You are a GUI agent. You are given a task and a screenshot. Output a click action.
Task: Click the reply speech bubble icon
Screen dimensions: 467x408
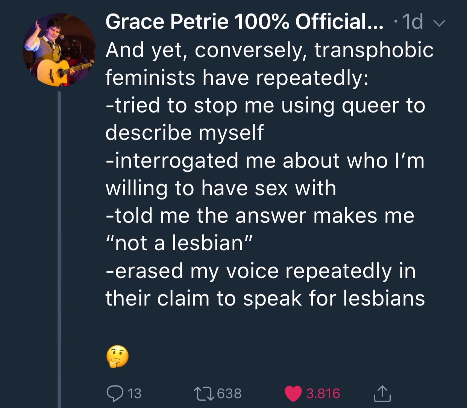click(x=115, y=393)
